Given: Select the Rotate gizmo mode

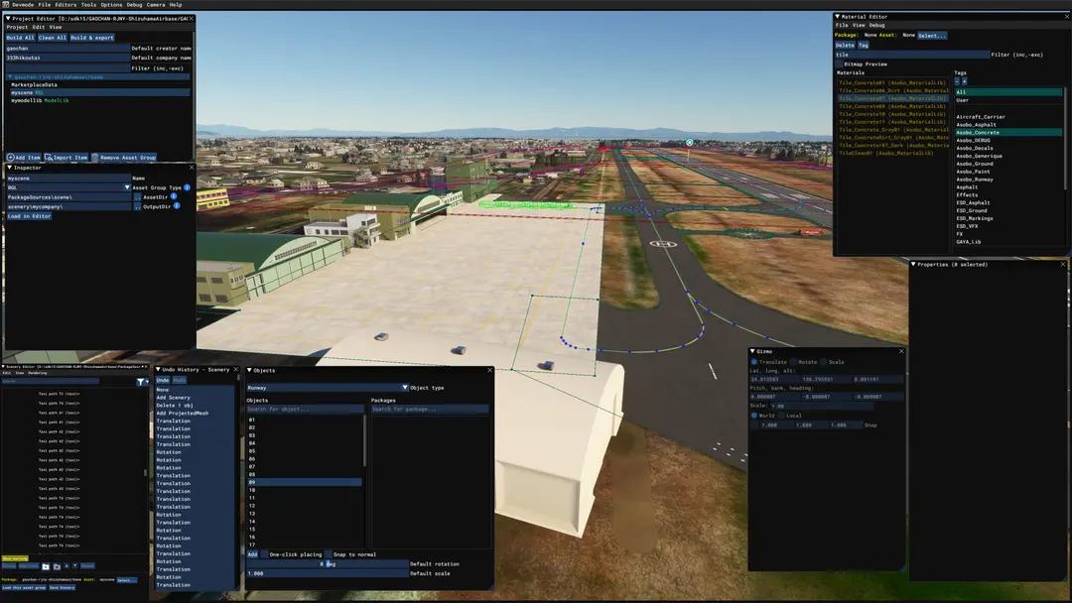Looking at the screenshot, I should 793,362.
